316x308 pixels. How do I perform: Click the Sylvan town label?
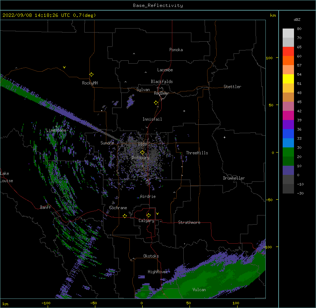[143, 90]
